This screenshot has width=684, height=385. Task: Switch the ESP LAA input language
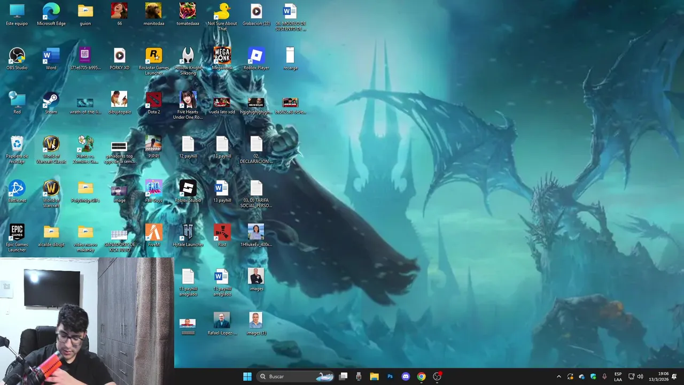coord(618,376)
